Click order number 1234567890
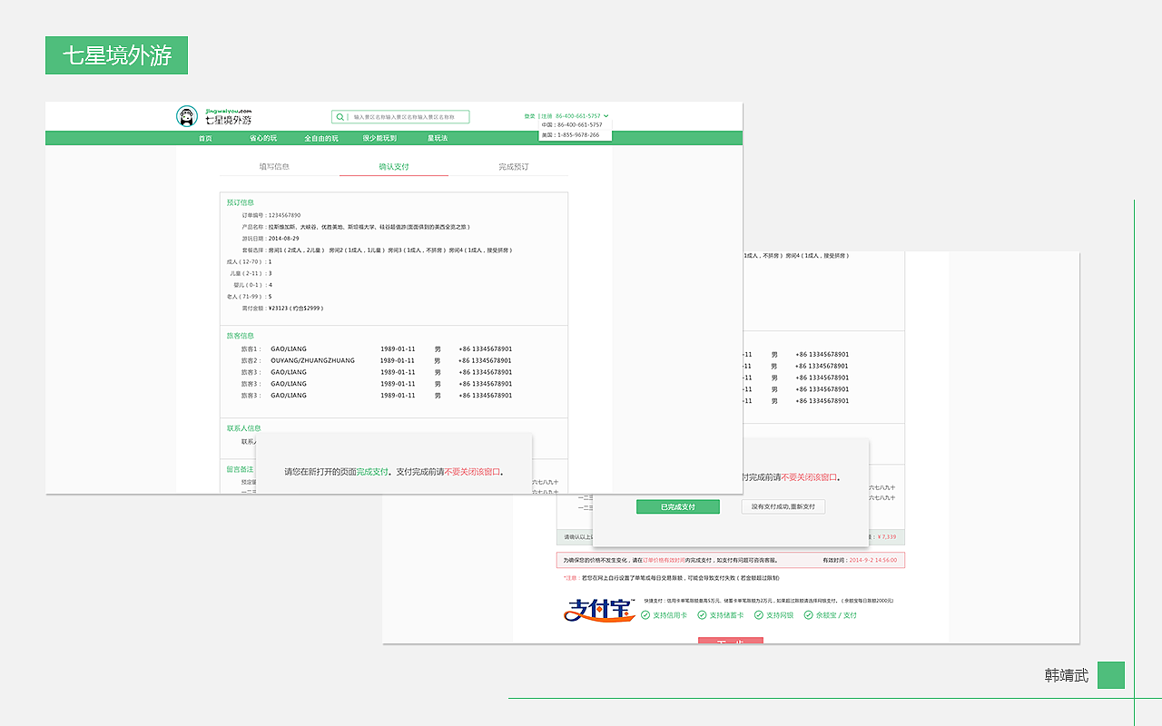The width and height of the screenshot is (1162, 726). pyautogui.click(x=284, y=215)
